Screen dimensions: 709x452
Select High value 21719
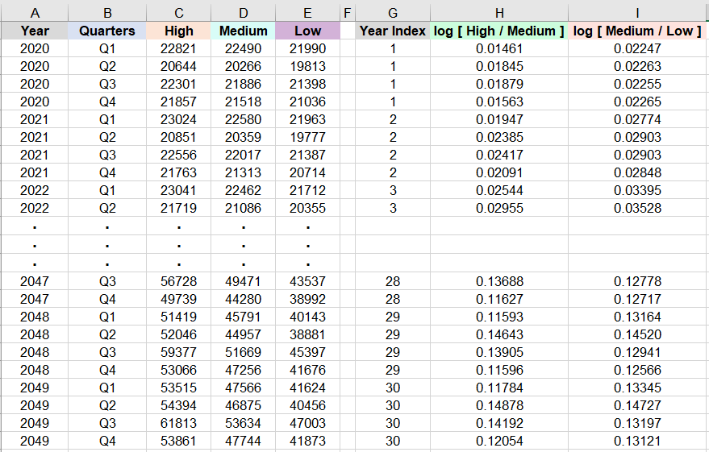click(x=178, y=208)
